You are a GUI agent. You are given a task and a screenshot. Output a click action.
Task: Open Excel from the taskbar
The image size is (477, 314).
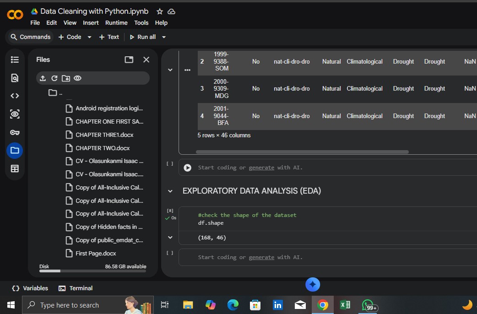pos(345,305)
